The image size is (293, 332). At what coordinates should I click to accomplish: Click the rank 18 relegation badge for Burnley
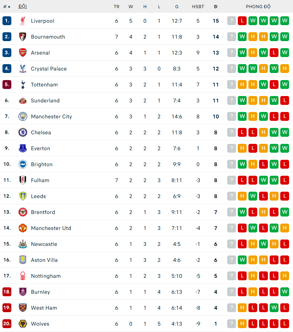(7, 292)
